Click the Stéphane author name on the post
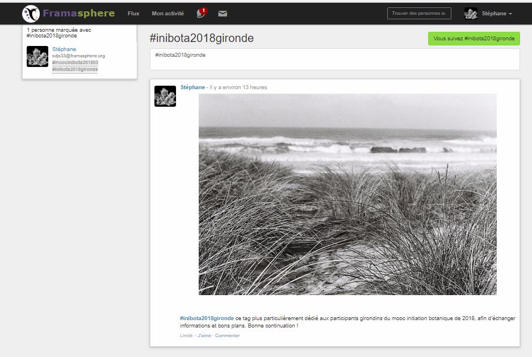532x357 pixels. pyautogui.click(x=192, y=87)
